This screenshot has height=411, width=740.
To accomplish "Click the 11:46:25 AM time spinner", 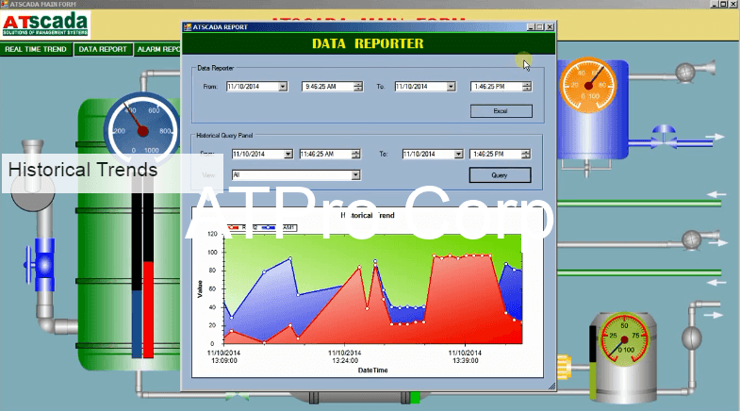I will tap(355, 155).
